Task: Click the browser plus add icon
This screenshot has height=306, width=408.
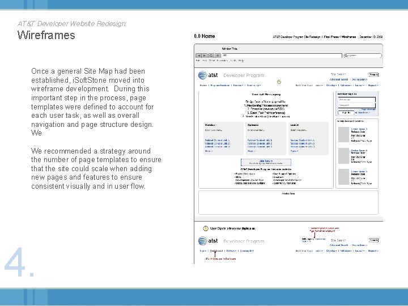Action: (218, 56)
